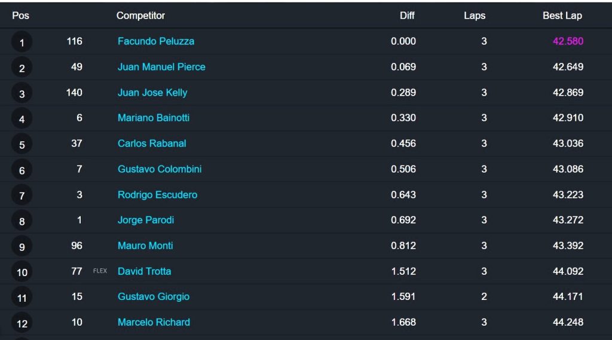
Task: Open Juan Manuel Pierce competitor link
Action: 161,67
